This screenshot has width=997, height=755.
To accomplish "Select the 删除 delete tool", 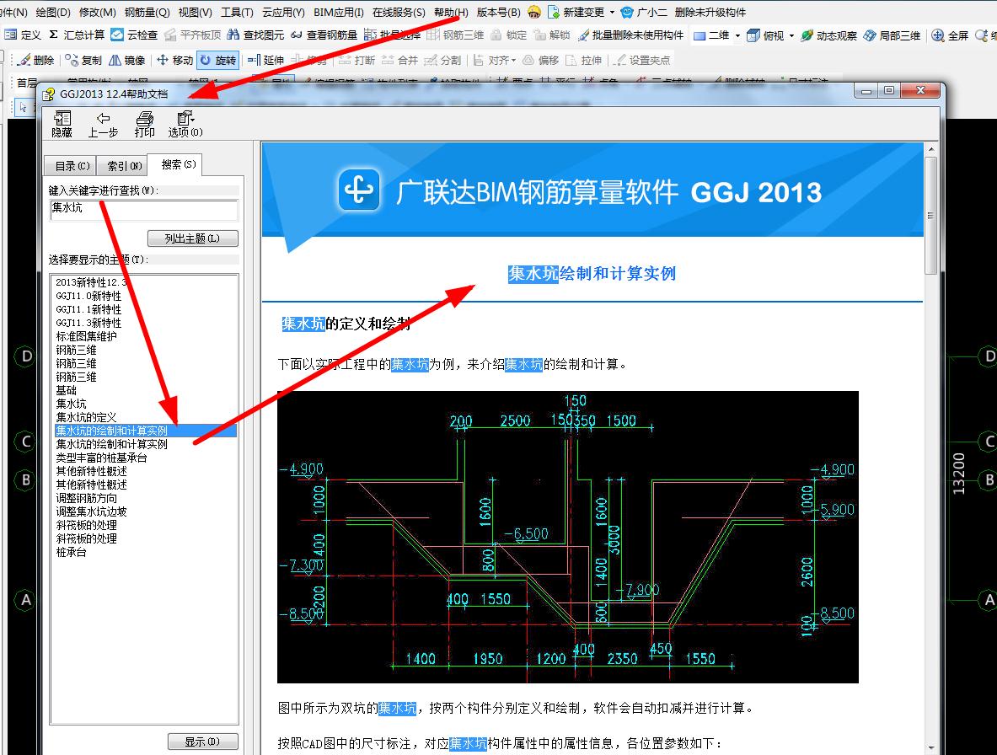I will click(36, 60).
